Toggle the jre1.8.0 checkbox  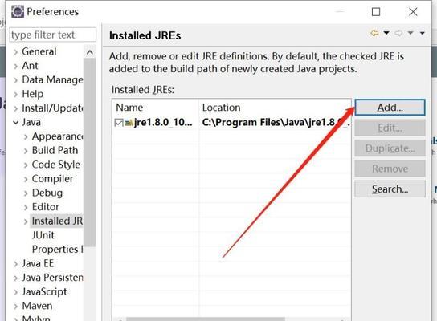pos(119,123)
